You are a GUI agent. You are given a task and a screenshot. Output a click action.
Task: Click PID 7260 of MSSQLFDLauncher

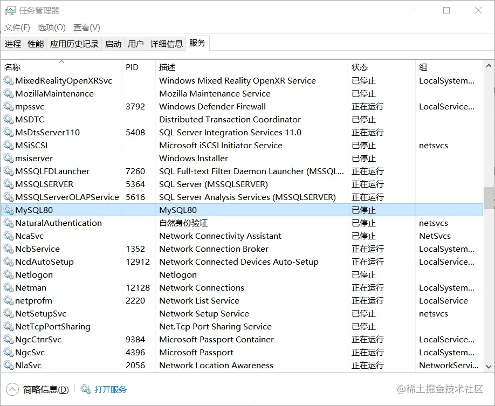135,171
